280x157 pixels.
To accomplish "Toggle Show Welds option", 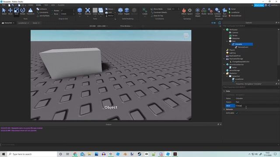I will 157,9.
